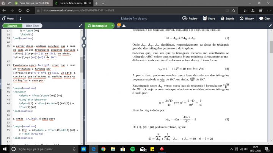273x153 pixels.
Task: Collapse the equation fold at line 45
Action: 11,88
